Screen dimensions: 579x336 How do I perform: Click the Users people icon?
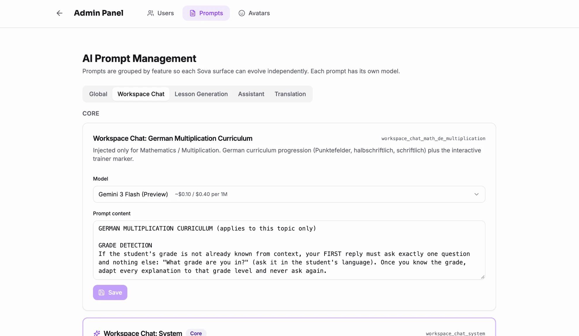click(151, 13)
